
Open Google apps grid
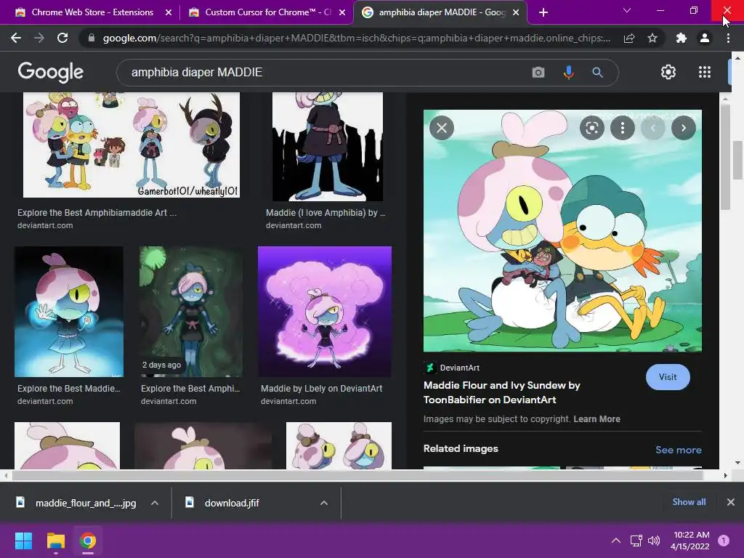[705, 72]
